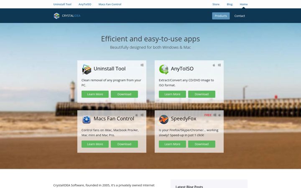Viewport: 301px width, 188px height.
Task: Click 'Is your Firefox/Skype/Chrome' description text
Action: click(x=189, y=132)
